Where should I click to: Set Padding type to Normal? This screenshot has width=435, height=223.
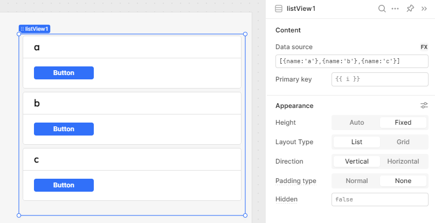click(356, 181)
